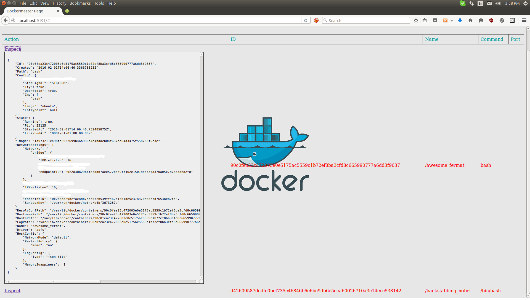Click Inspect link for backstabbing_nobel container
The height and width of the screenshot is (300, 530).
pyautogui.click(x=12, y=291)
